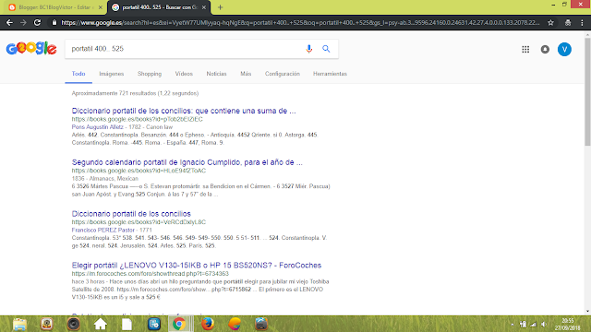Click author link Francisco PEREZ Pastor

(103, 230)
